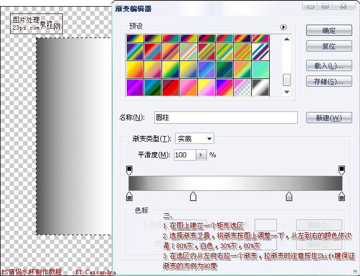Choose the transparent pink striped gradient preset
The image size is (360, 276).
(x=242, y=87)
